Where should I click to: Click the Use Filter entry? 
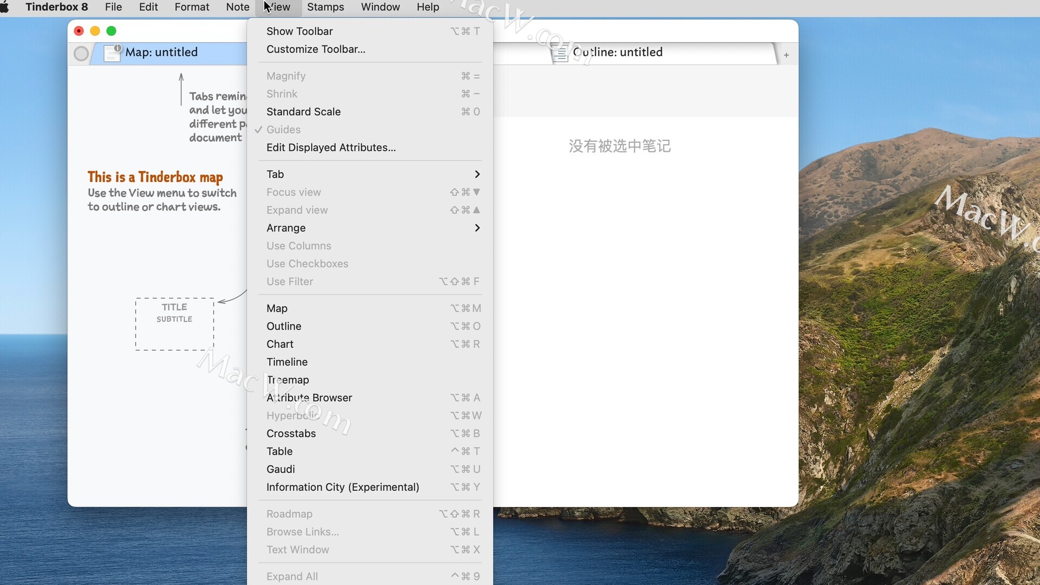[x=370, y=281]
